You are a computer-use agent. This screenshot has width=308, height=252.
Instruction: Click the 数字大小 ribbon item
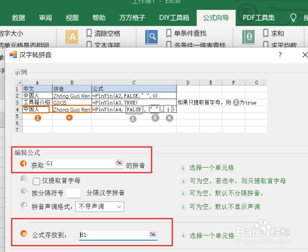tap(11, 34)
